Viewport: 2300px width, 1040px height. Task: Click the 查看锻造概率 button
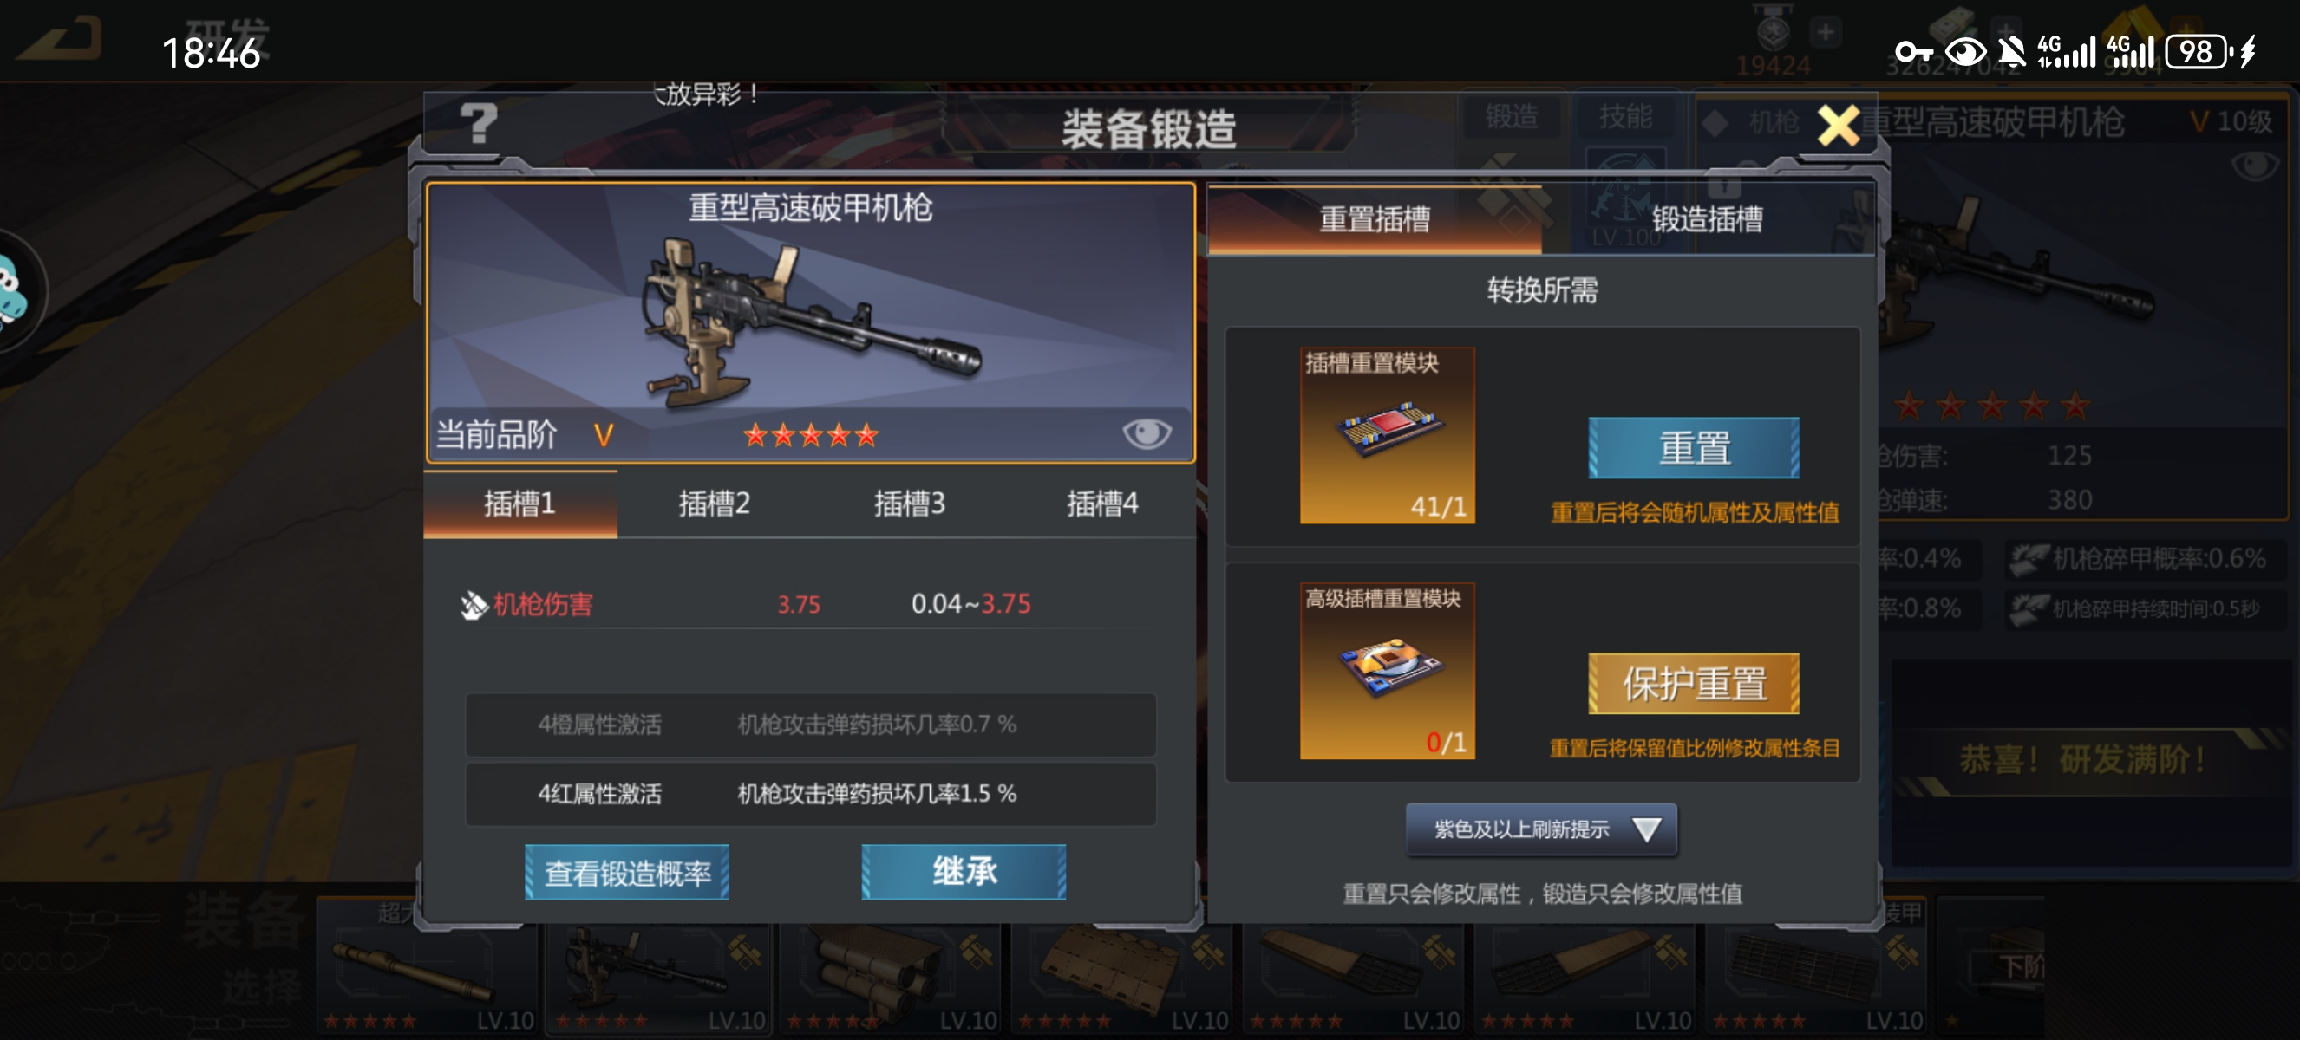tap(627, 873)
